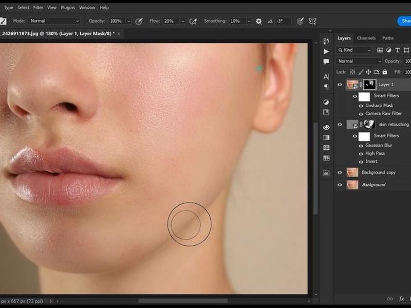Image resolution: width=411 pixels, height=308 pixels.
Task: Hide the skin retouching layer
Action: 340,125
